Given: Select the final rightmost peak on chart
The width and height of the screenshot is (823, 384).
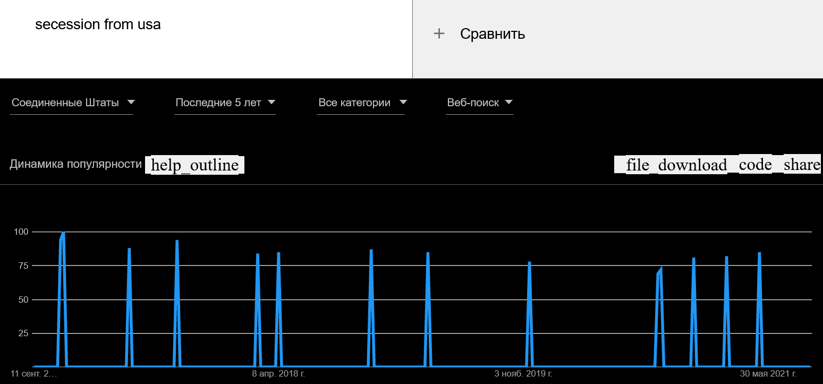Looking at the screenshot, I should pyautogui.click(x=759, y=253).
